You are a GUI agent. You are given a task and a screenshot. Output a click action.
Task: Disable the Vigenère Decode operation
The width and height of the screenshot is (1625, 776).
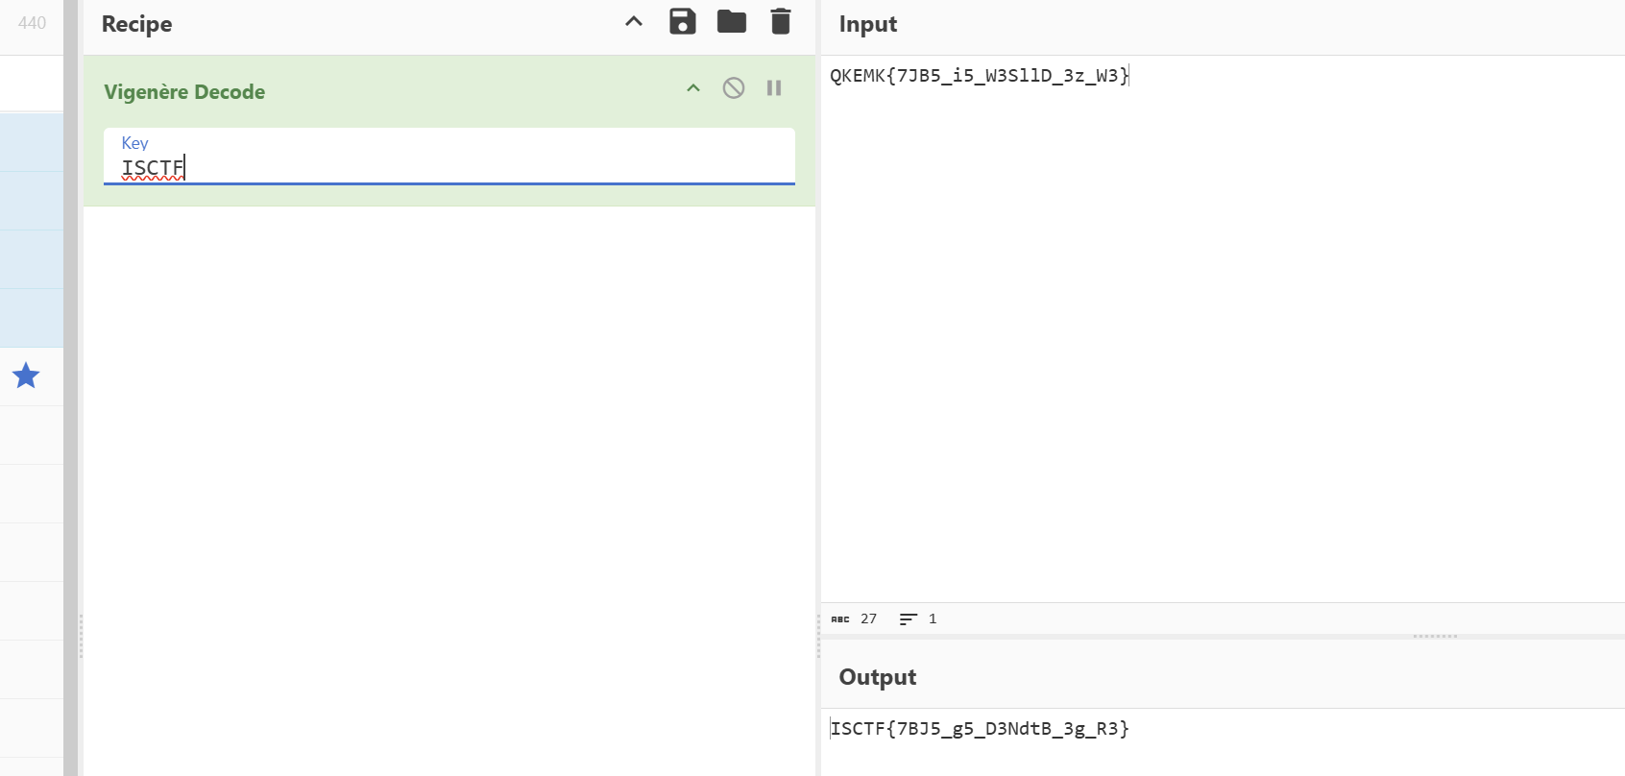[x=734, y=88]
